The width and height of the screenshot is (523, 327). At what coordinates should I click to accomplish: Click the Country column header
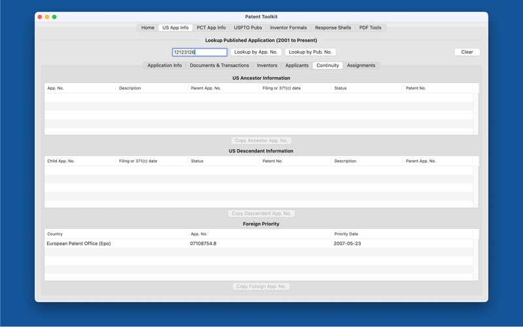coord(116,234)
